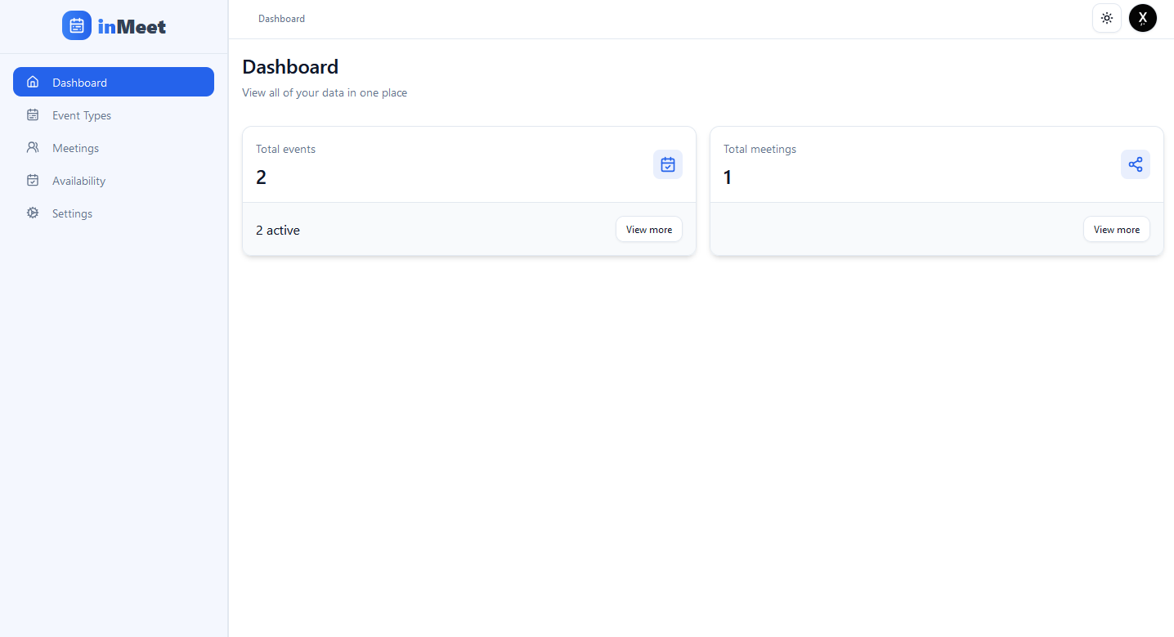This screenshot has height=637, width=1174.
Task: Open the Dashboard sidebar item
Action: pos(114,82)
